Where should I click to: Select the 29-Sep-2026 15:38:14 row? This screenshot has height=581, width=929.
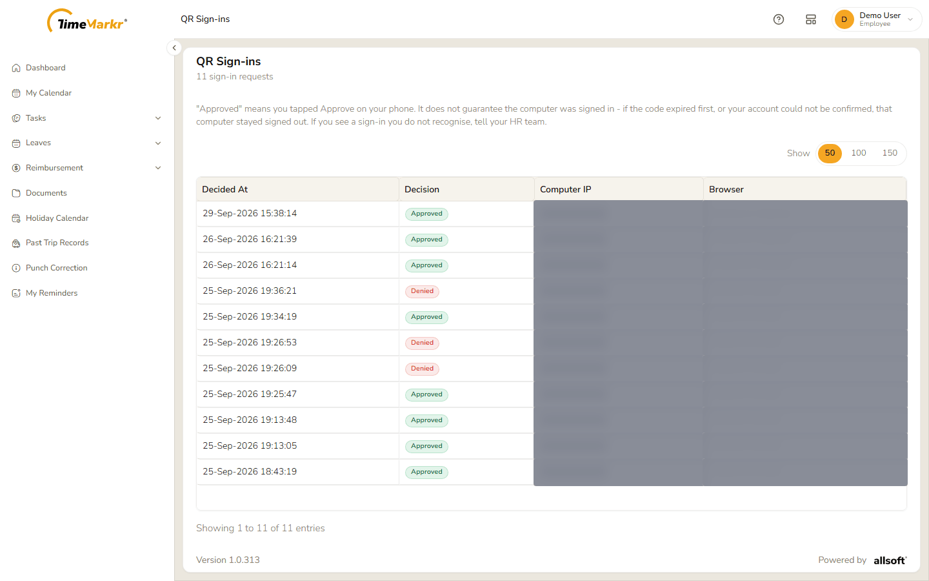pyautogui.click(x=552, y=214)
